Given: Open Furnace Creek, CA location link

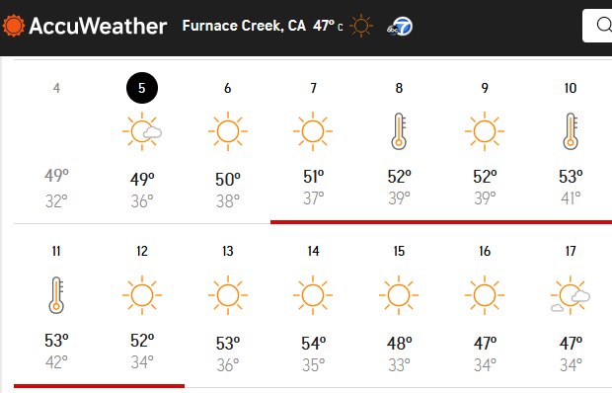Looking at the screenshot, I should [x=244, y=26].
